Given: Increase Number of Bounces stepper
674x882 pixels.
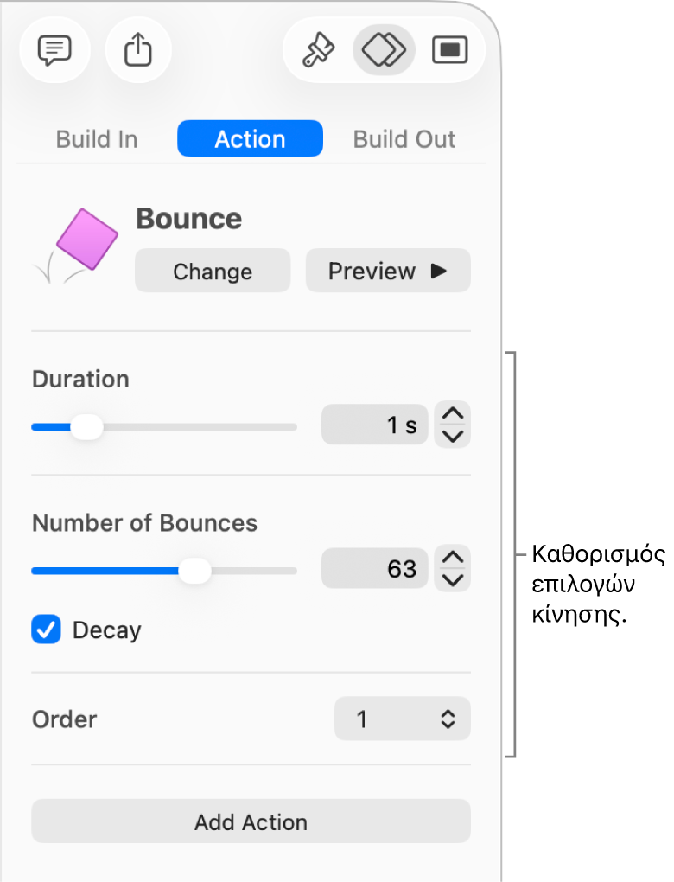Looking at the screenshot, I should tap(453, 558).
